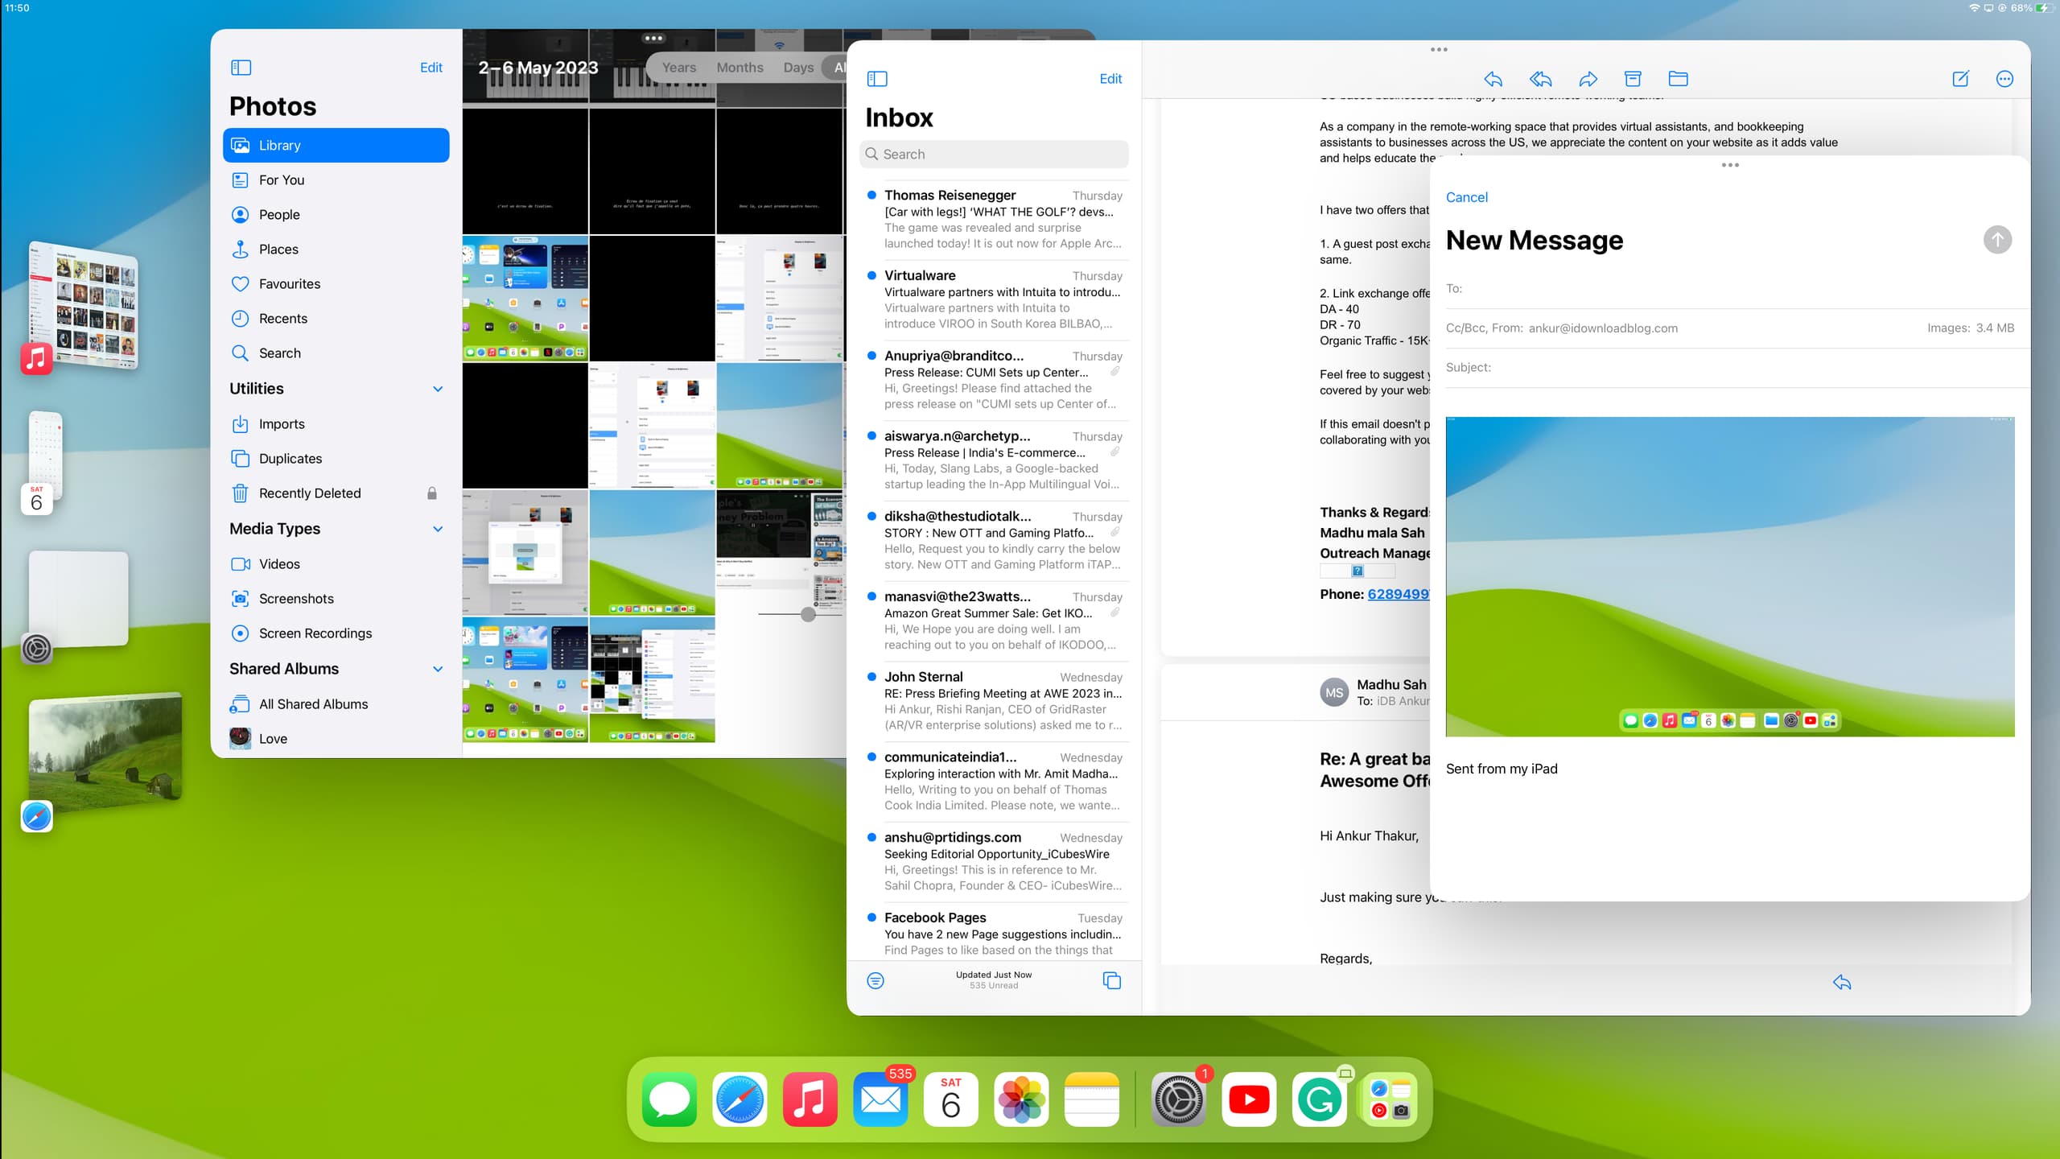This screenshot has height=1159, width=2060.
Task: Open the New Message sheet three-dot menu
Action: [1730, 165]
